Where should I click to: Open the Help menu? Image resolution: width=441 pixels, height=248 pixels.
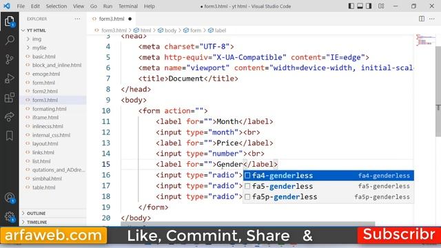click(x=150, y=6)
